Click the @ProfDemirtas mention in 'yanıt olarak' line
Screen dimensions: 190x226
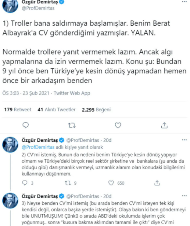pos(38,147)
